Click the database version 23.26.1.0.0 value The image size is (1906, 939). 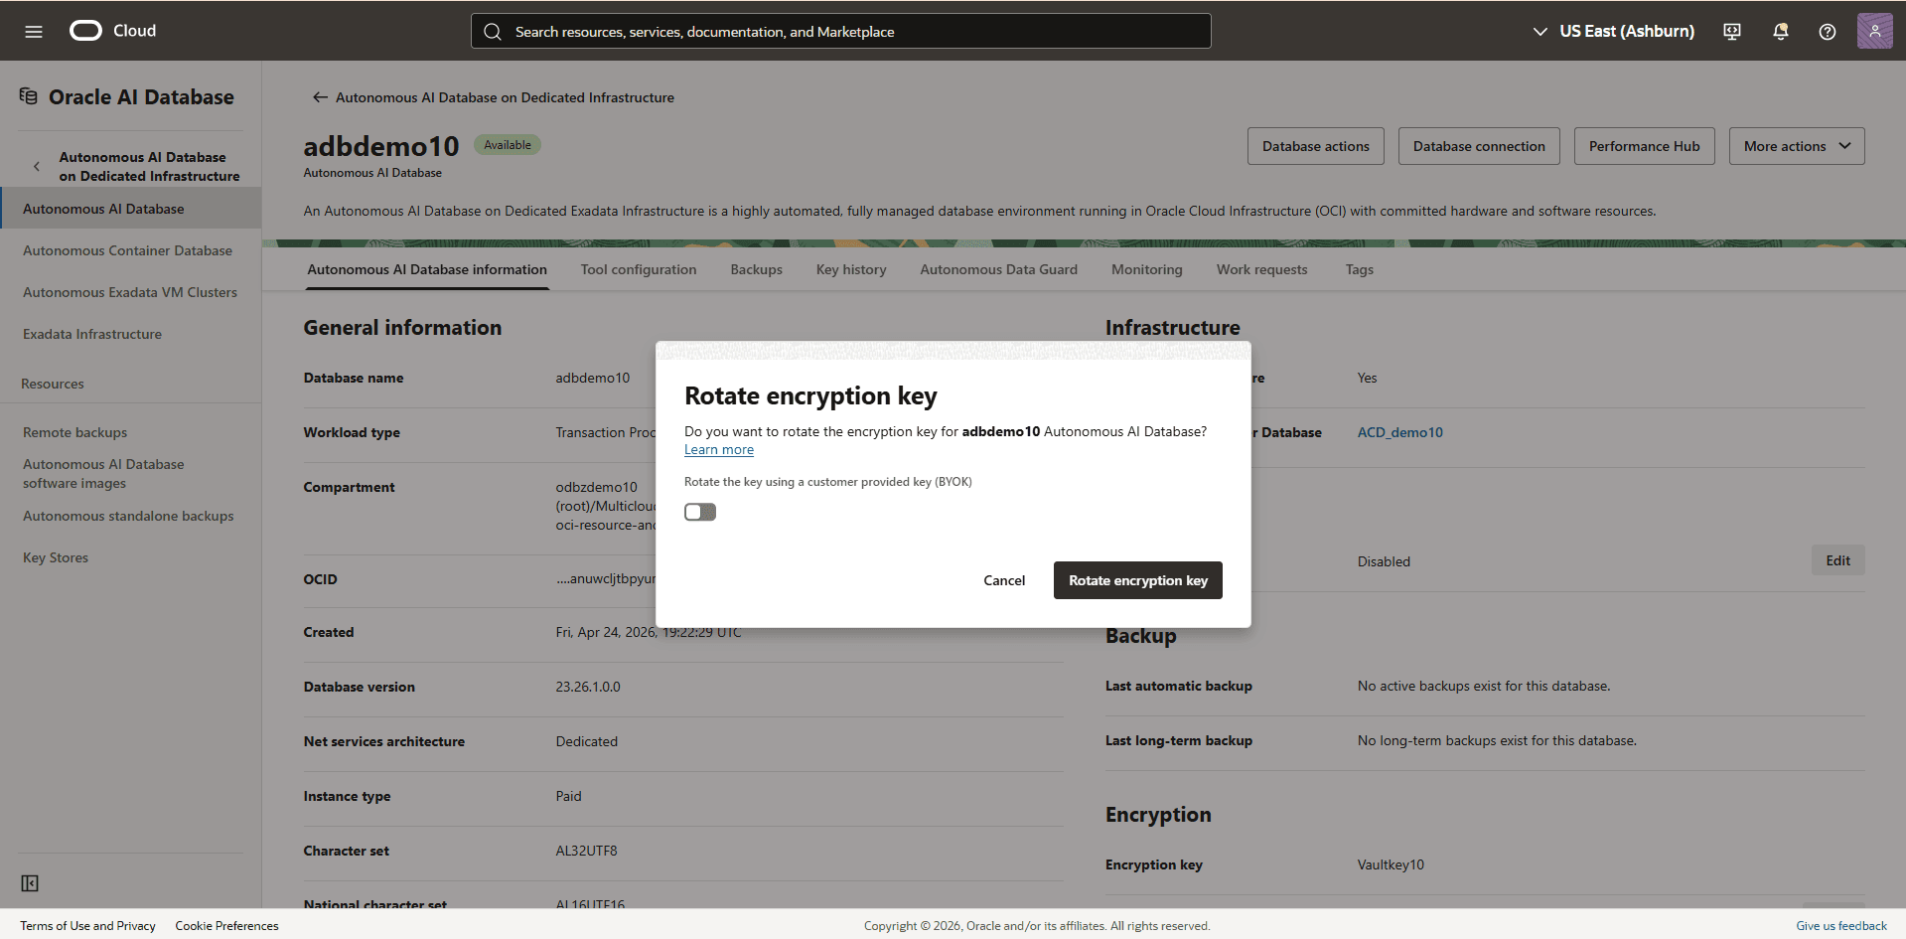[x=588, y=687]
